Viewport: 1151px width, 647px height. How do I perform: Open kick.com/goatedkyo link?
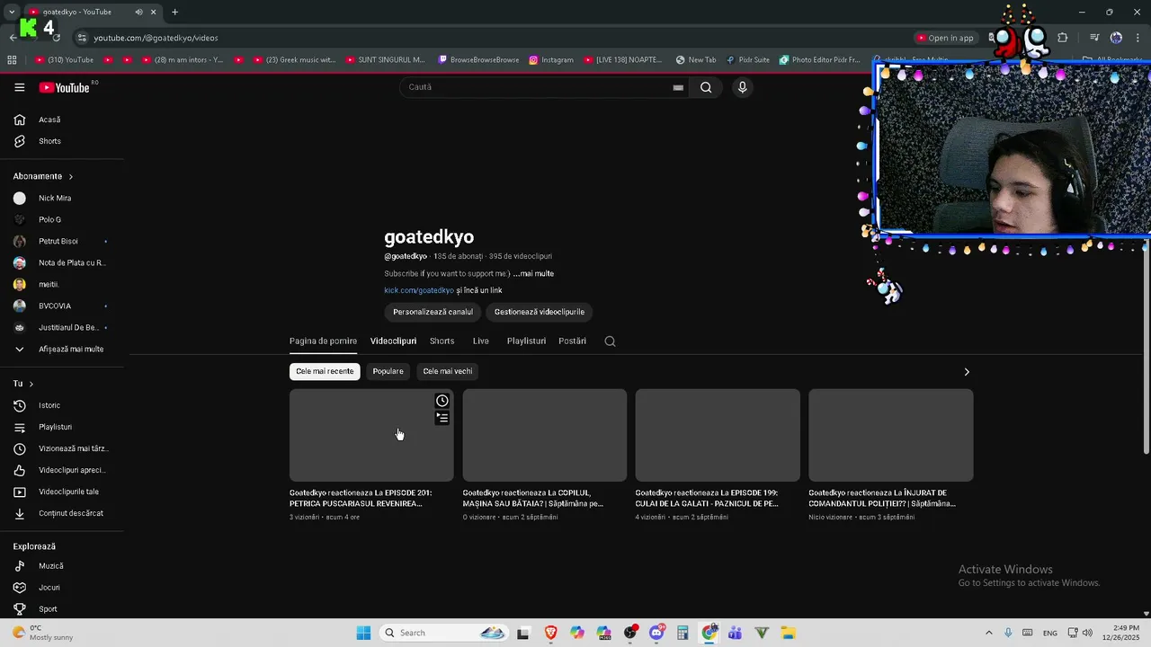419,290
